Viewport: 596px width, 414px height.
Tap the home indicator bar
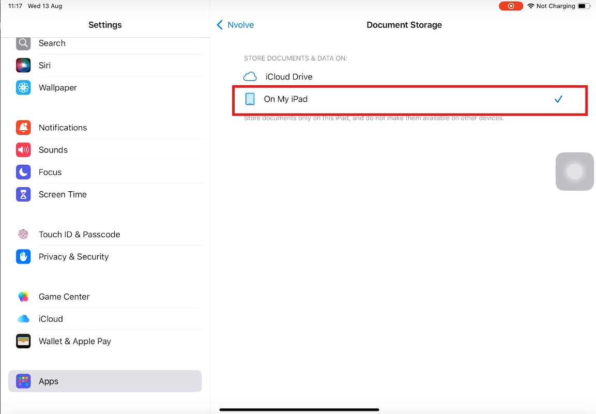point(299,410)
